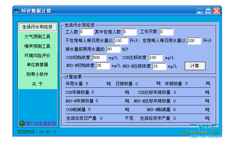This screenshot has width=226, height=142.
Task: Click the 住宿每人每日用水量 field with 200
Action: (x=194, y=41)
